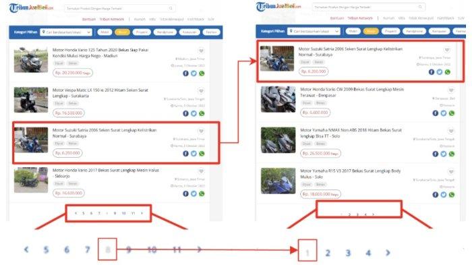The height and width of the screenshot is (265, 472).
Task: Select Properti category pill in right screenshot
Action: 390,31
